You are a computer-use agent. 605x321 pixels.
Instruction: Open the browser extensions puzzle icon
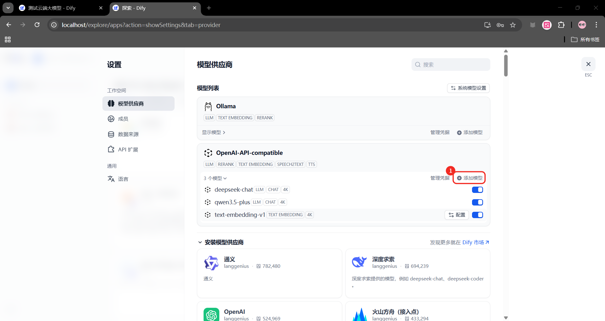(561, 25)
